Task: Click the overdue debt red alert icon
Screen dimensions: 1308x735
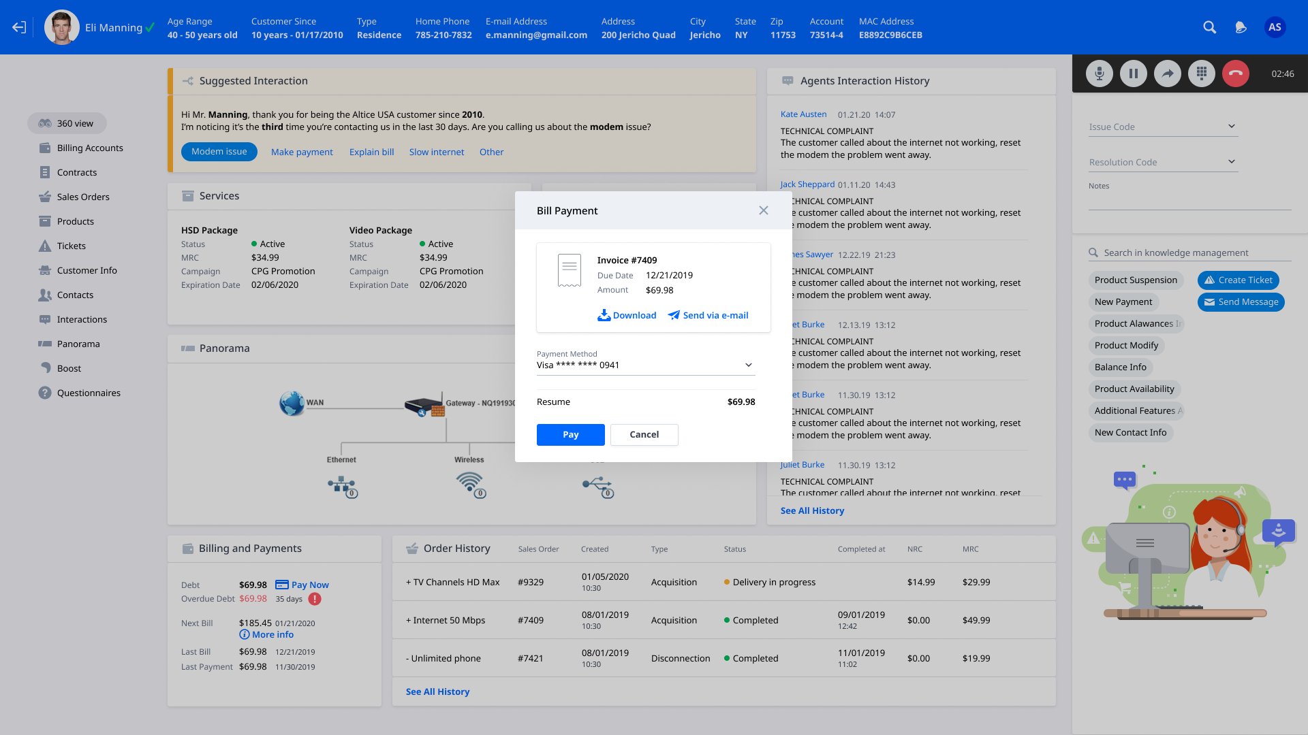Action: [x=314, y=599]
